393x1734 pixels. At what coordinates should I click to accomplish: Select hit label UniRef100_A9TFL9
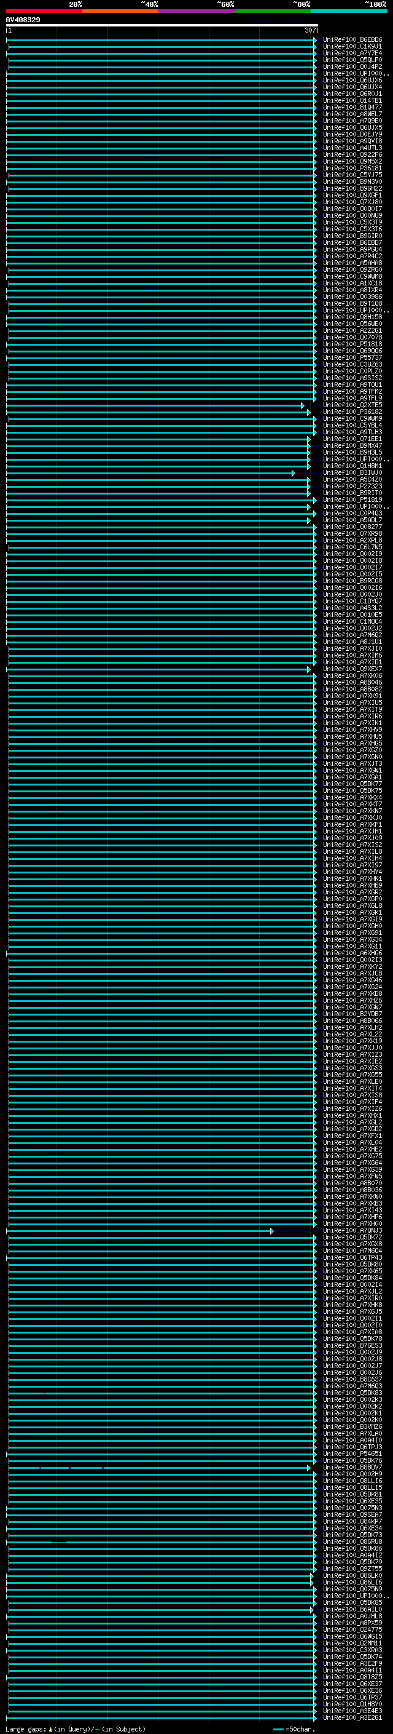(x=352, y=398)
